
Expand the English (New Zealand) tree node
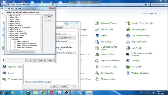tap(8, 26)
